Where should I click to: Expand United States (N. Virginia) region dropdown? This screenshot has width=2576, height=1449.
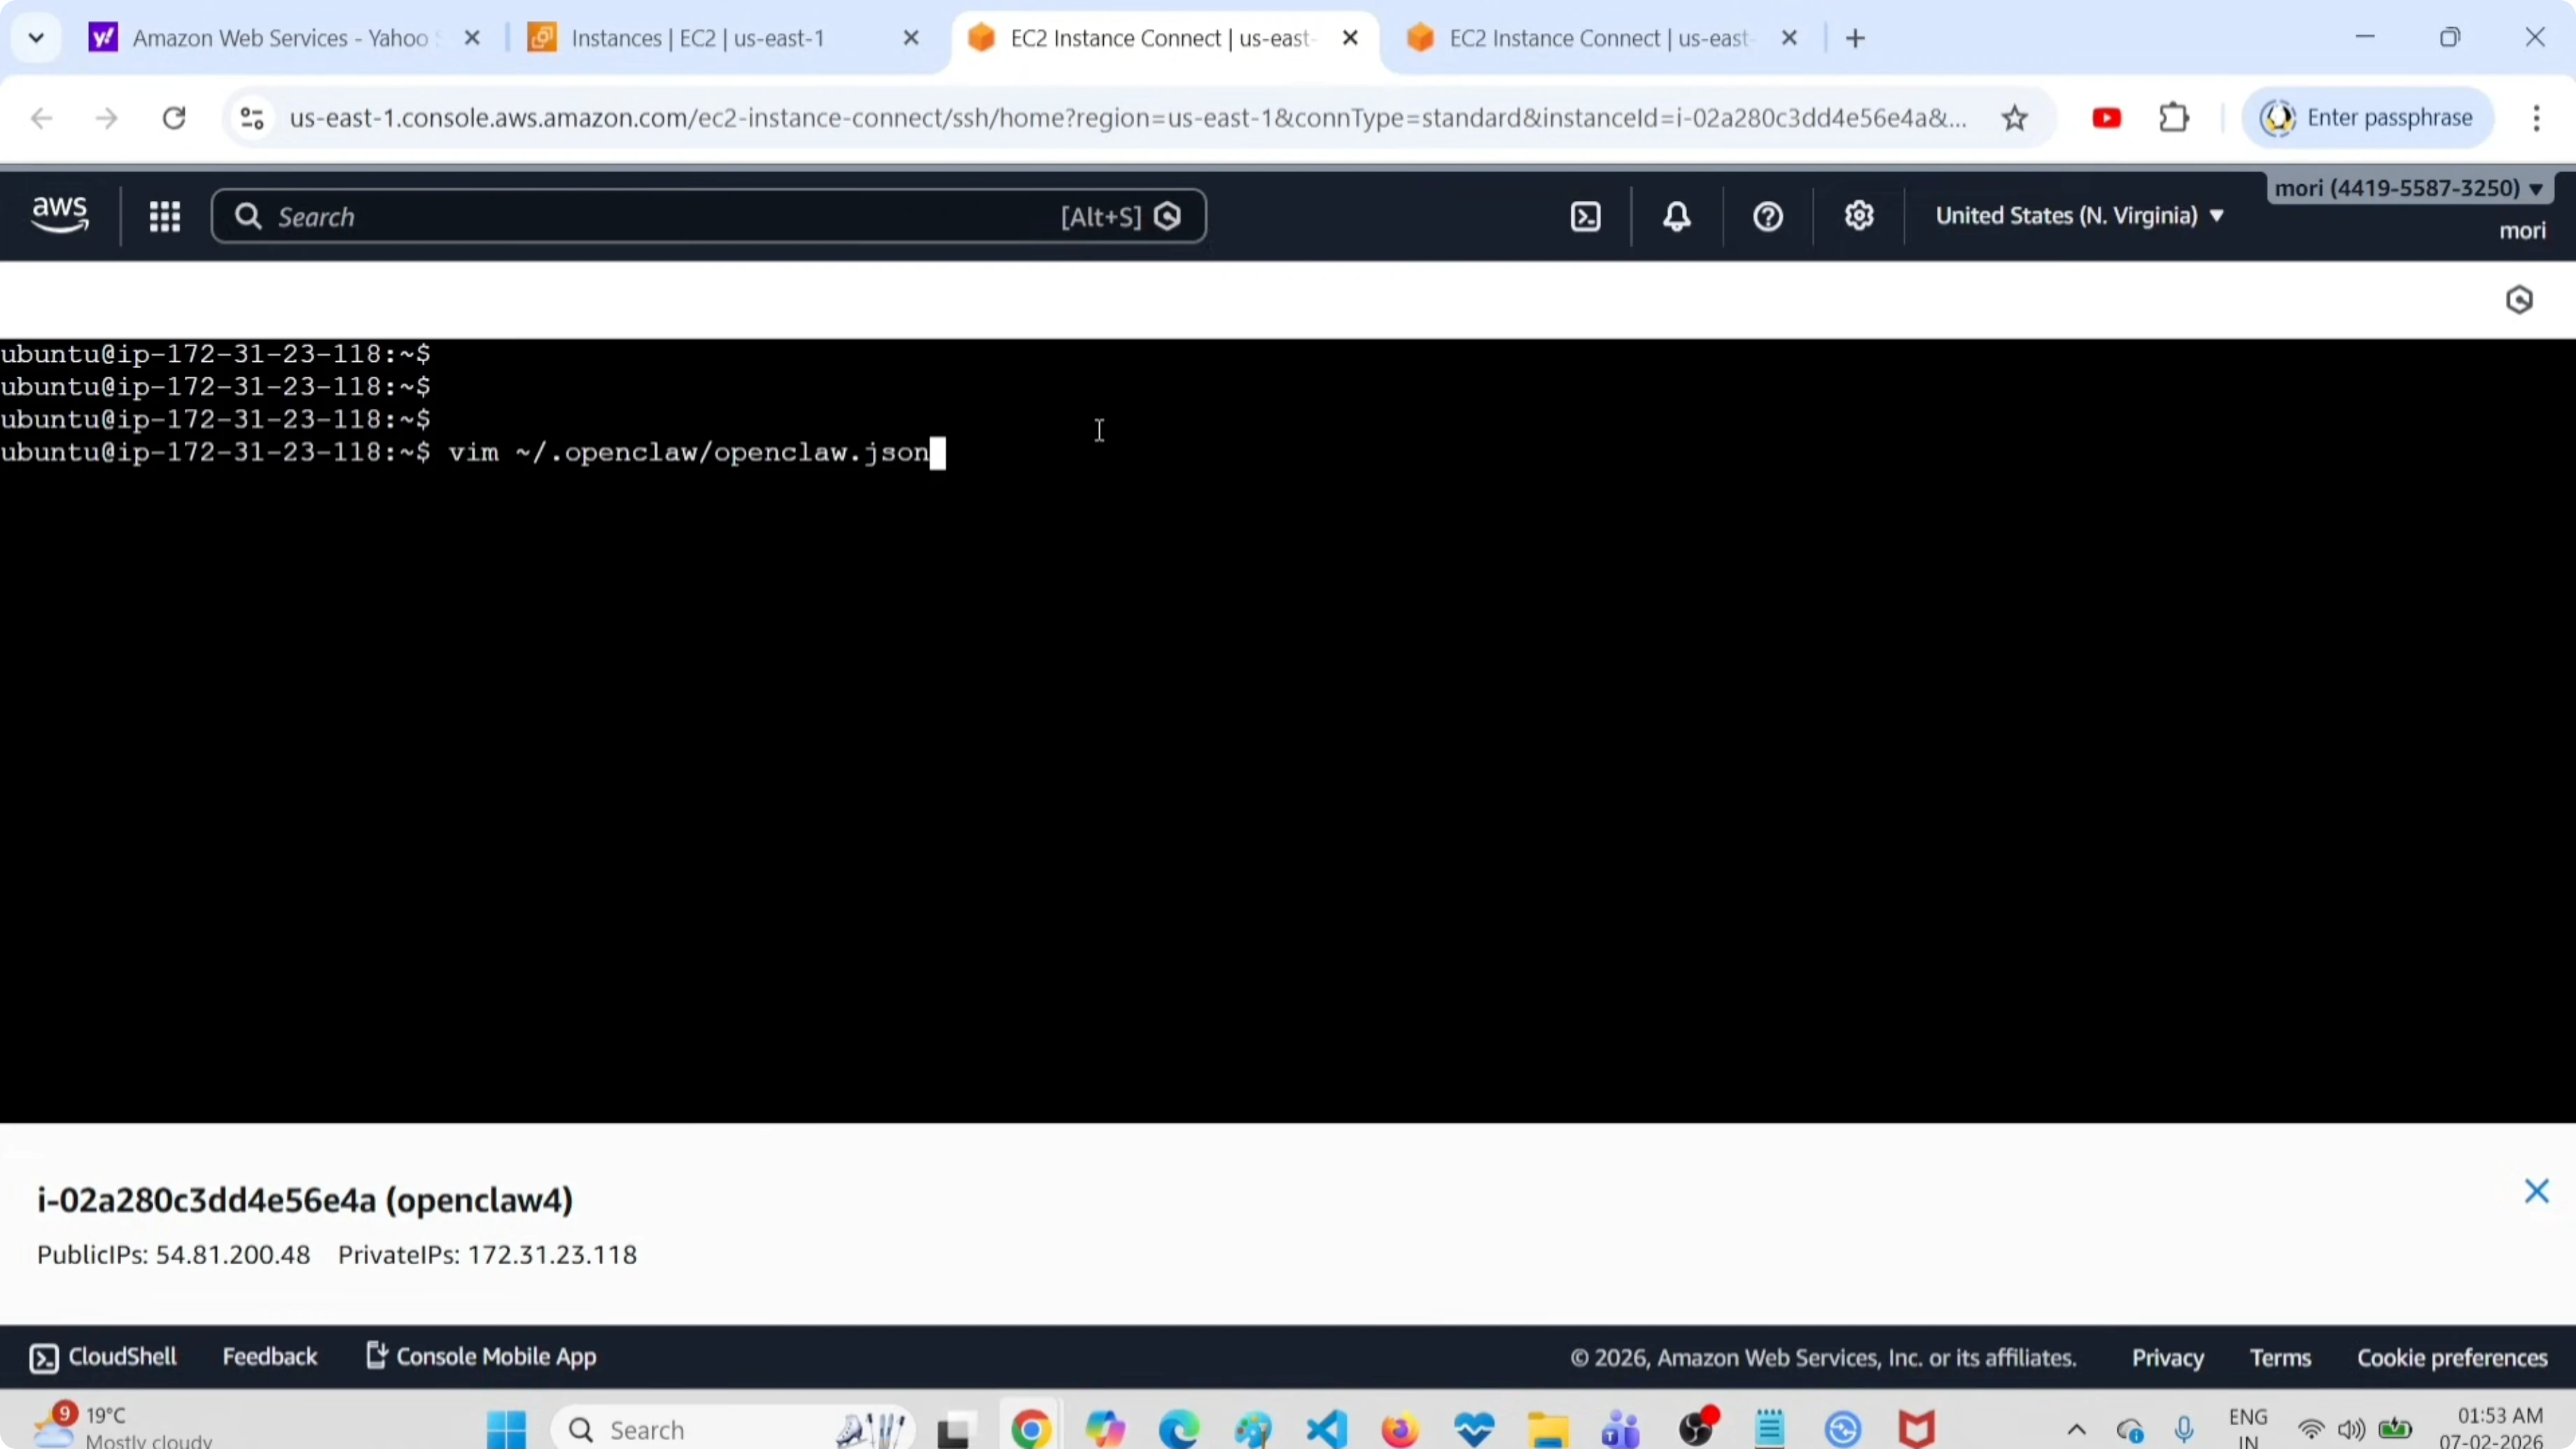coord(2078,216)
